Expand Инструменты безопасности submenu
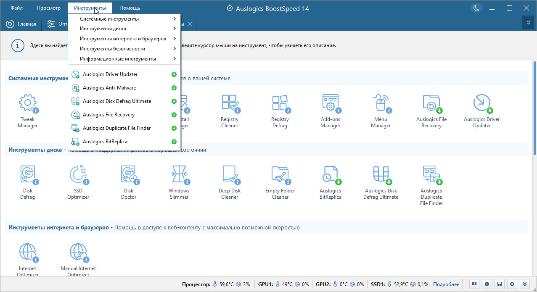This screenshot has width=537, height=292. click(124, 49)
